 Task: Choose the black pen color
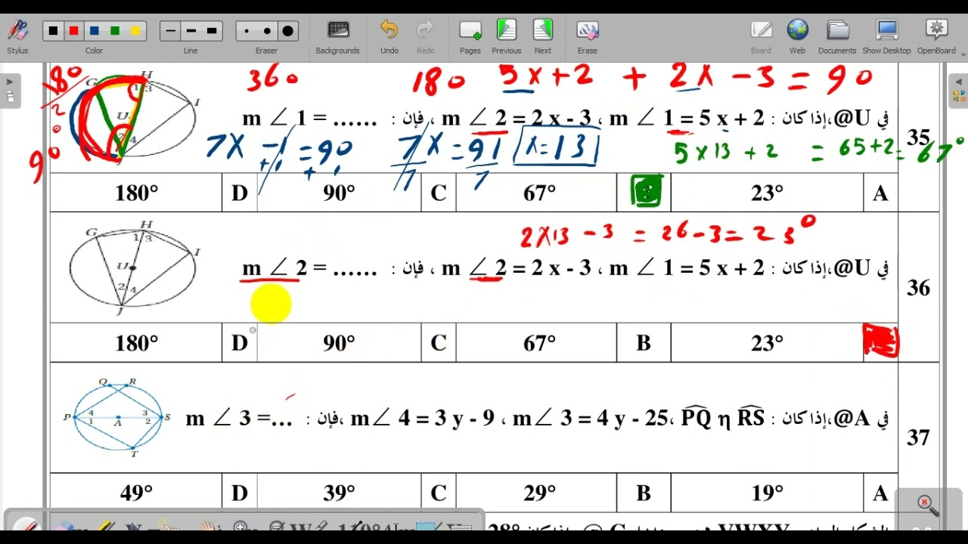coord(53,31)
